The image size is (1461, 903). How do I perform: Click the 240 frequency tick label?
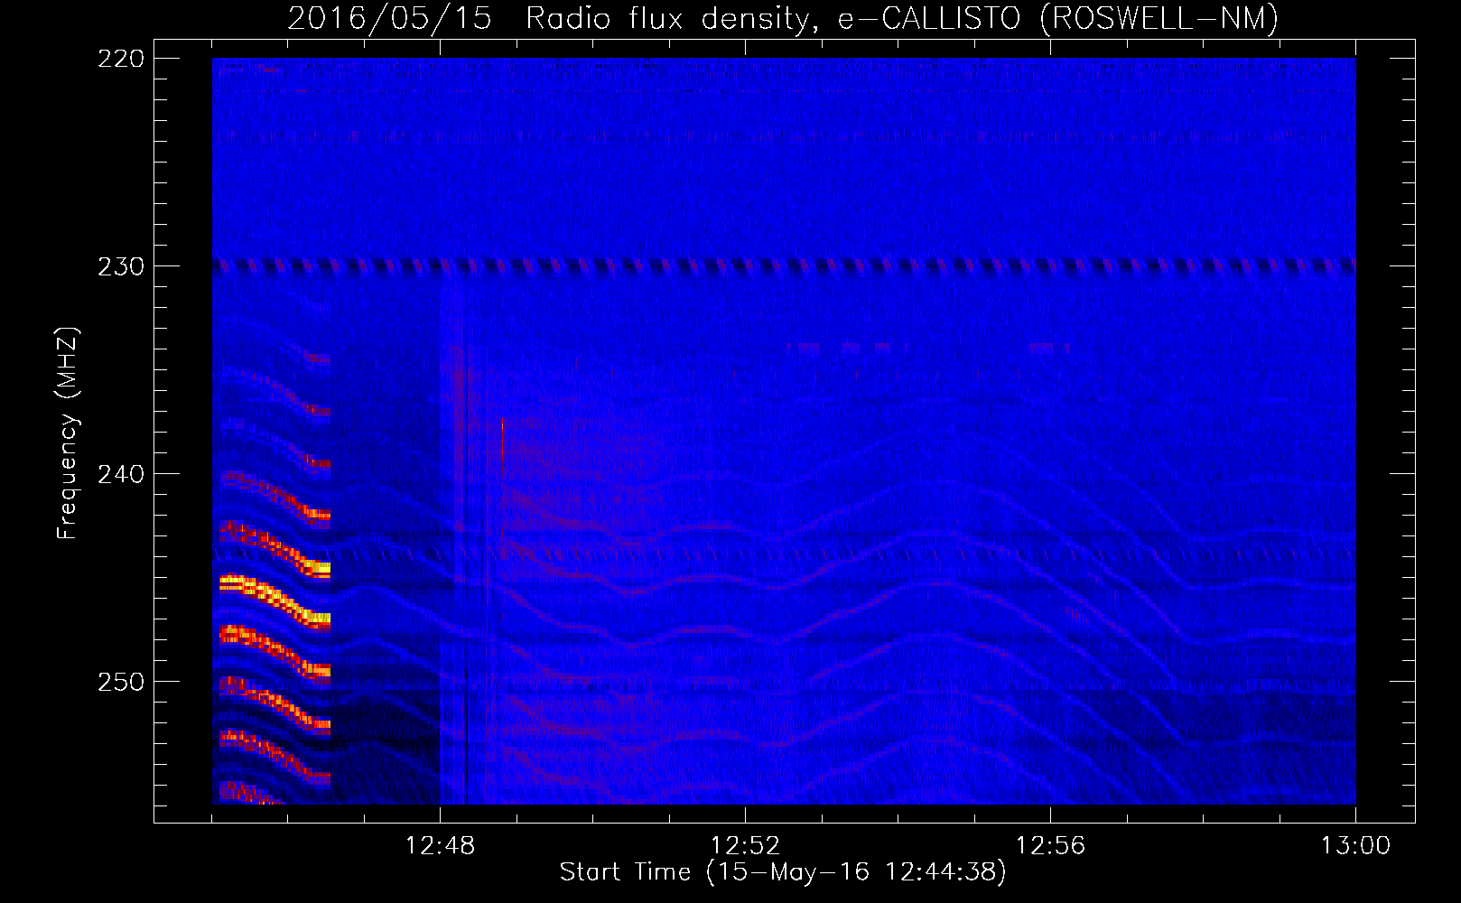point(121,474)
